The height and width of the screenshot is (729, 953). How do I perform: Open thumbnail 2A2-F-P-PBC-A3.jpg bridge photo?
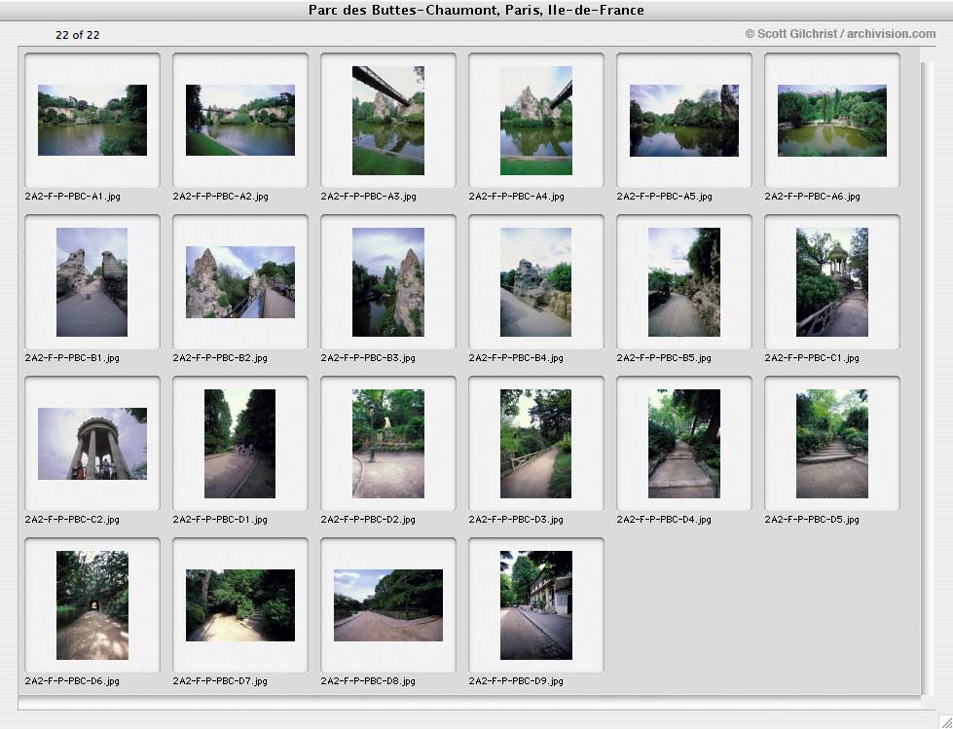(x=388, y=121)
